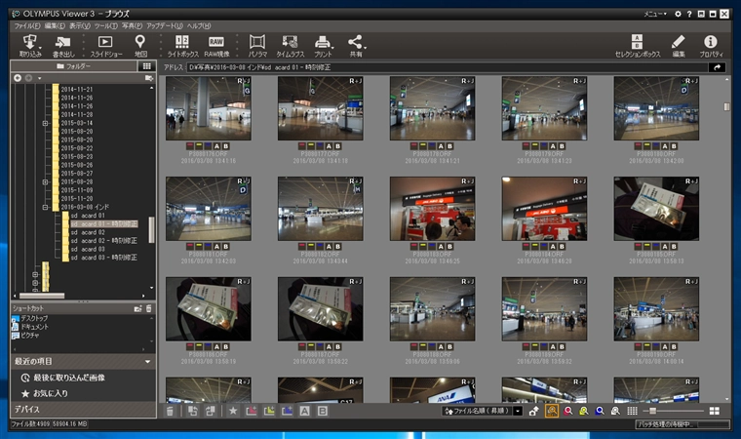Apply yellow-marked folder icon in bottom toolbar
Image resolution: width=741 pixels, height=439 pixels.
tap(269, 411)
